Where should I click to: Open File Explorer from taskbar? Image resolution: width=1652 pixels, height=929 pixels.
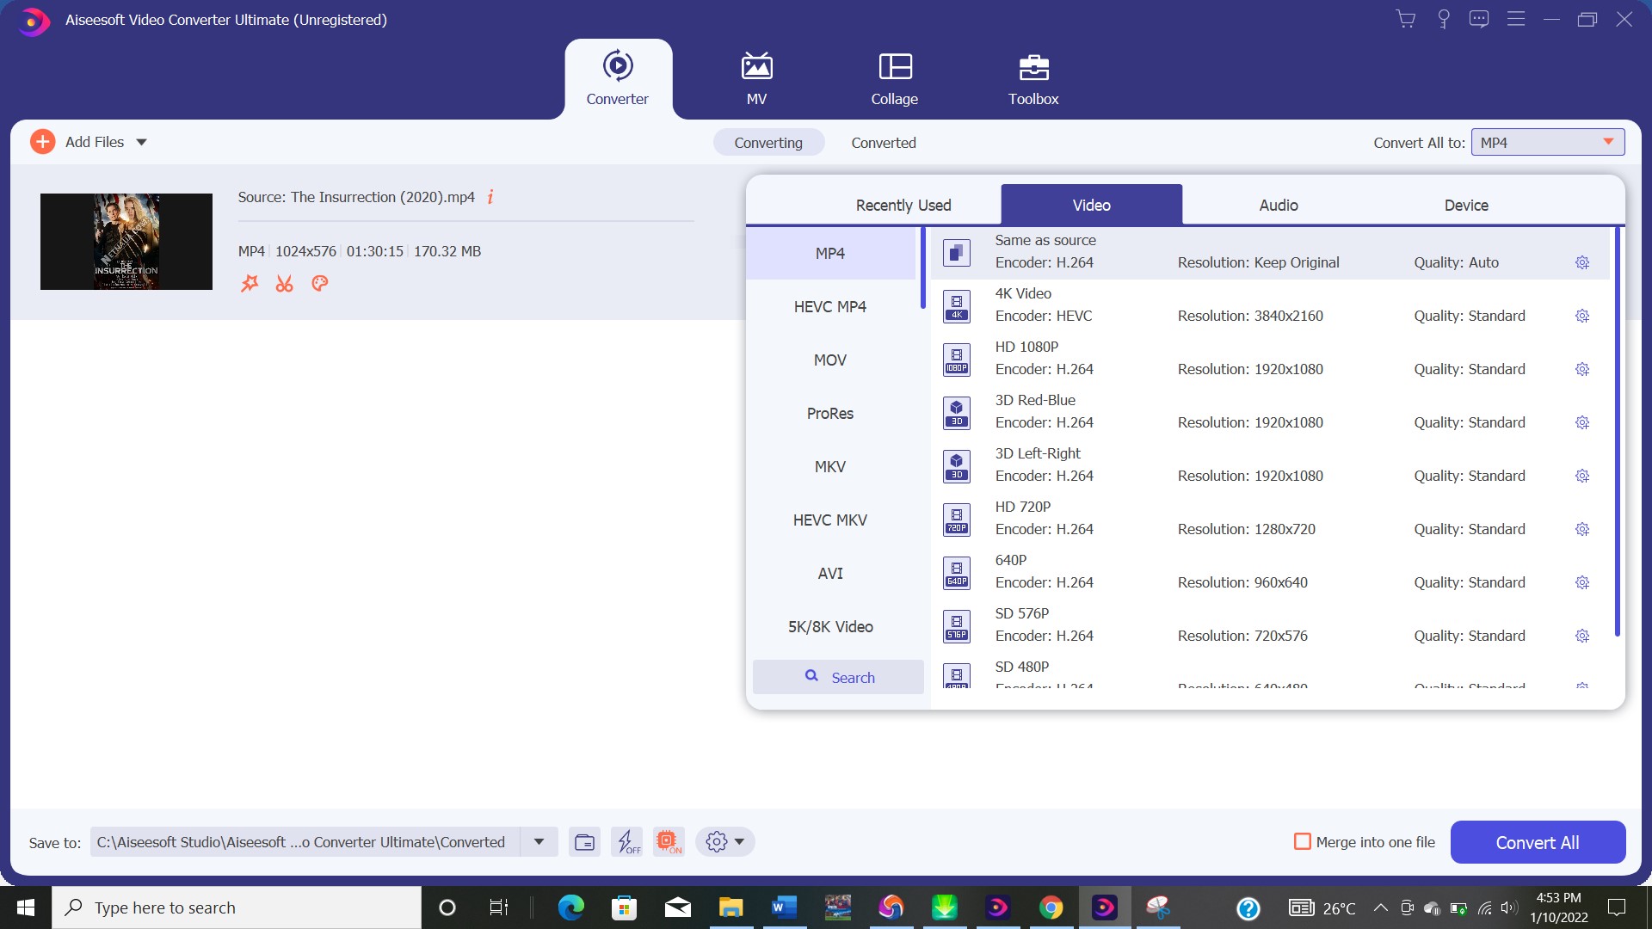730,907
